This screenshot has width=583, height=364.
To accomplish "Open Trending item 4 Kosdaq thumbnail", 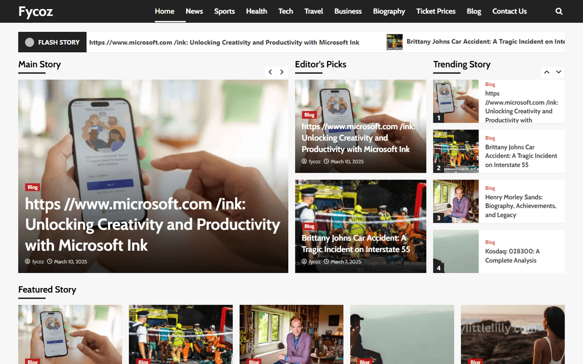I will pyautogui.click(x=456, y=251).
